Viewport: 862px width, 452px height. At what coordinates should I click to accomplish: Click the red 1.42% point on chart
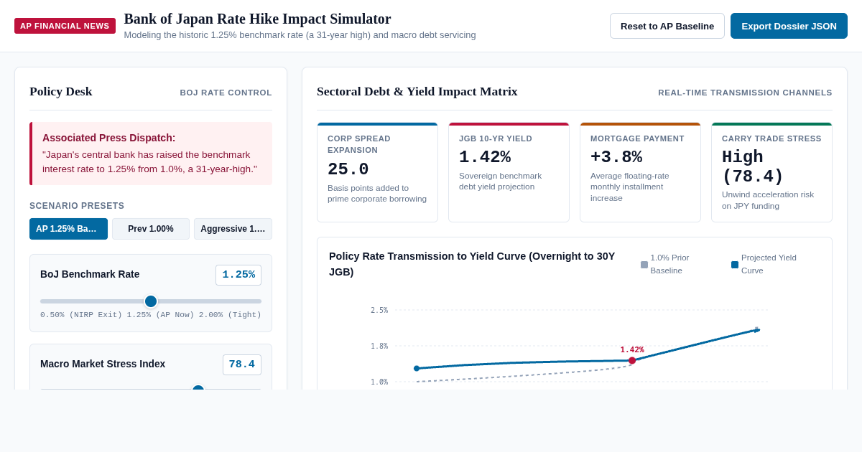632,360
